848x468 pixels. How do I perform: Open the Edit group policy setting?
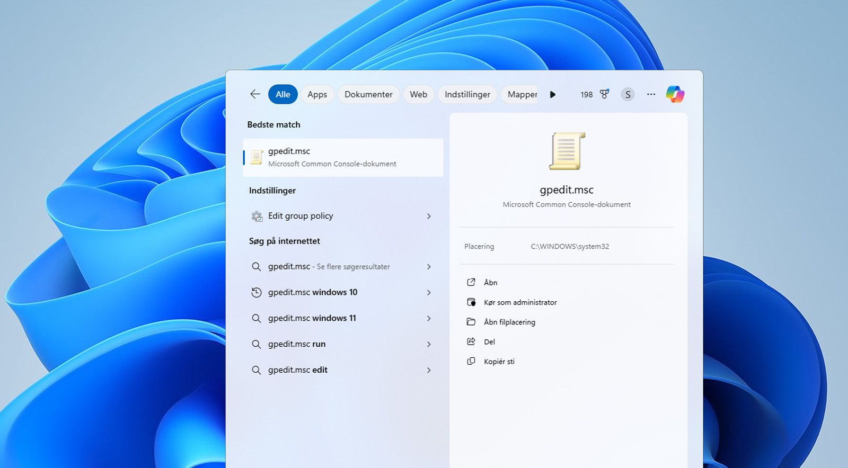tap(343, 216)
